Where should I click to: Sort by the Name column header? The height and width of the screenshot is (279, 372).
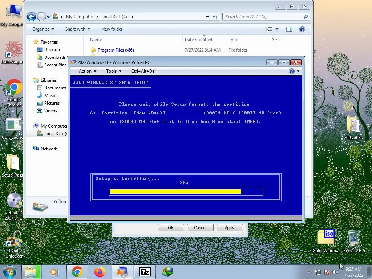(x=96, y=40)
